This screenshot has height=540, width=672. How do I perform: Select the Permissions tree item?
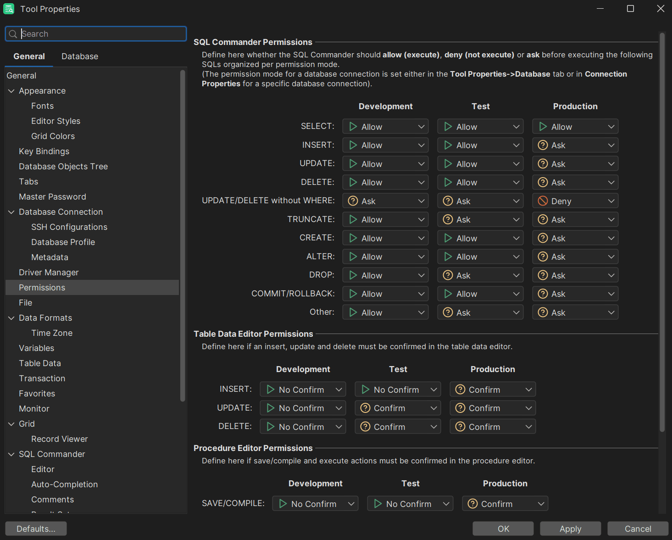[x=42, y=287]
